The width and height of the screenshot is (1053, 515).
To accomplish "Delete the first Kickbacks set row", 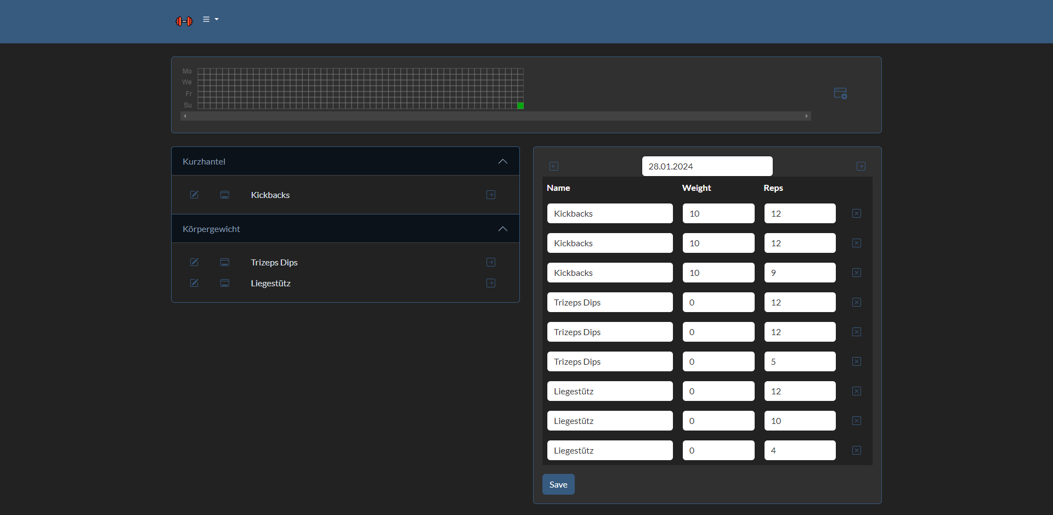I will click(857, 213).
